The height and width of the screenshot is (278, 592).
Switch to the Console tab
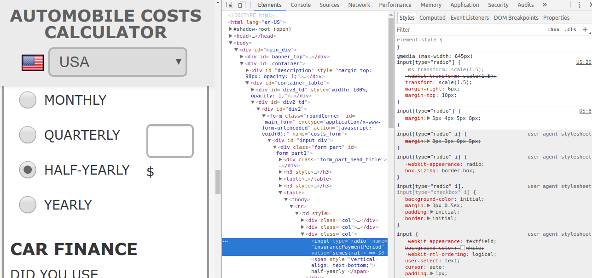pos(301,5)
